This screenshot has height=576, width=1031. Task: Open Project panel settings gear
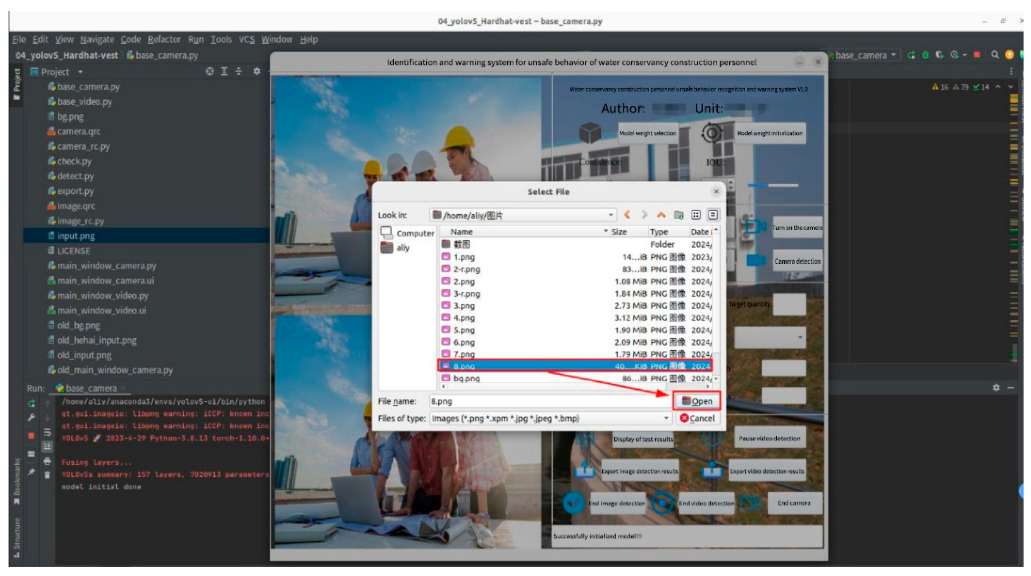pos(257,72)
